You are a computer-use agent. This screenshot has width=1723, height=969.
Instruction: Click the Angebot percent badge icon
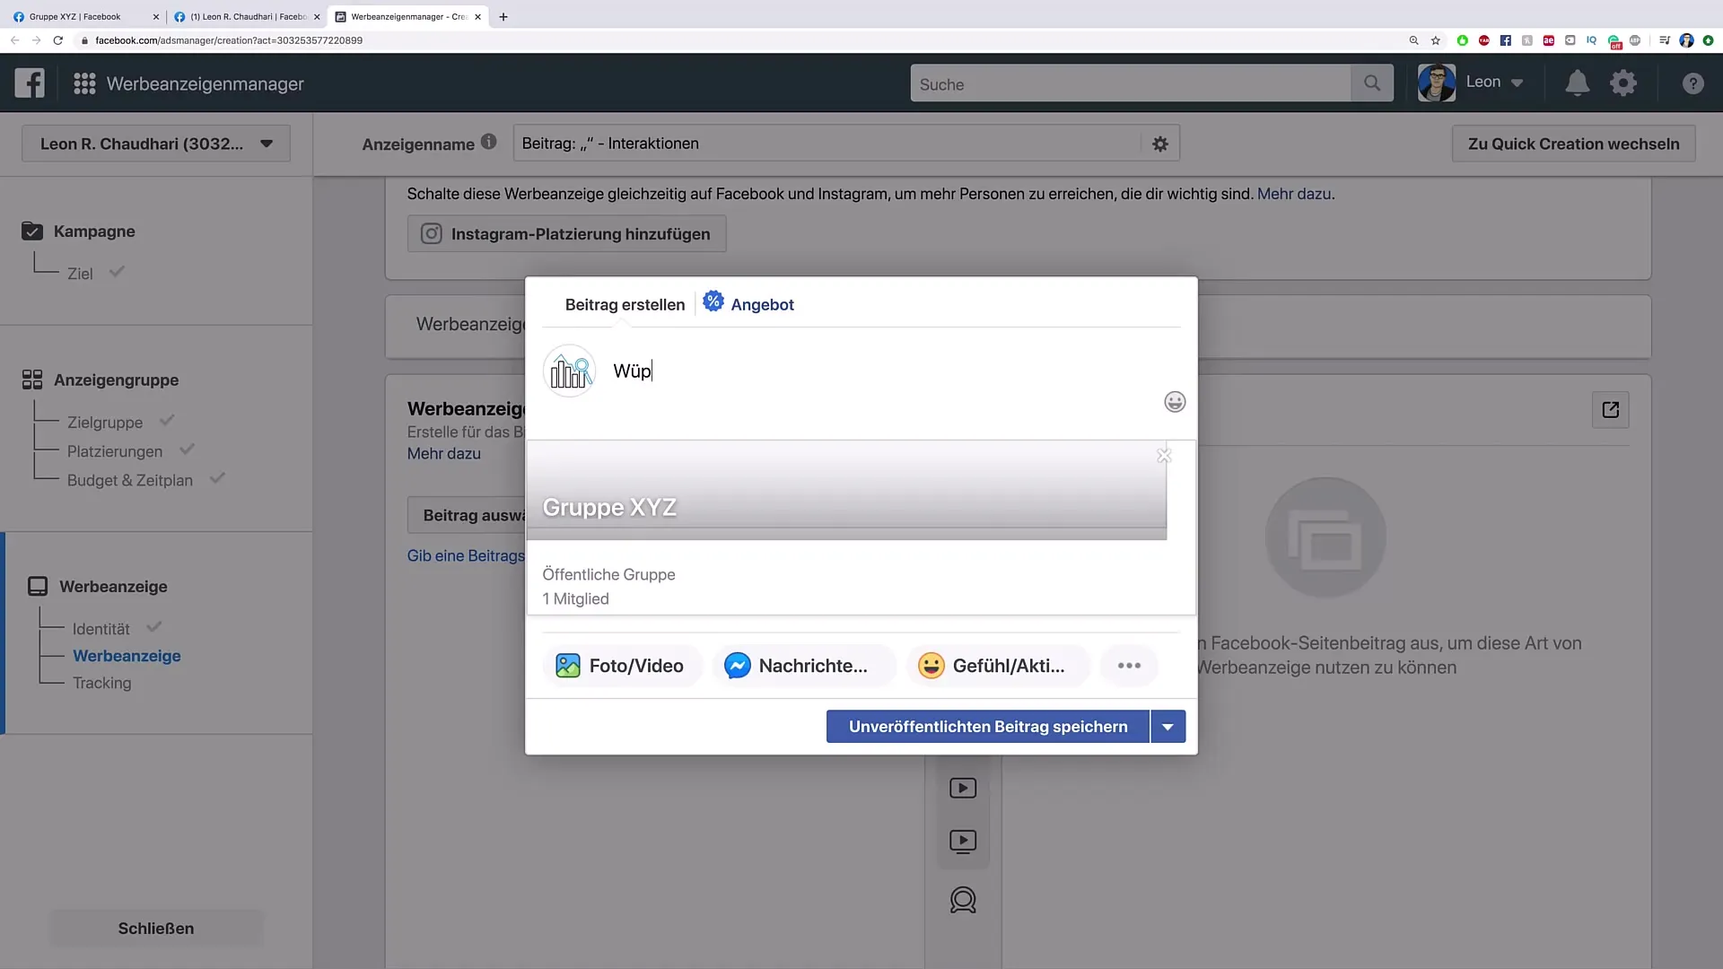[x=713, y=301]
